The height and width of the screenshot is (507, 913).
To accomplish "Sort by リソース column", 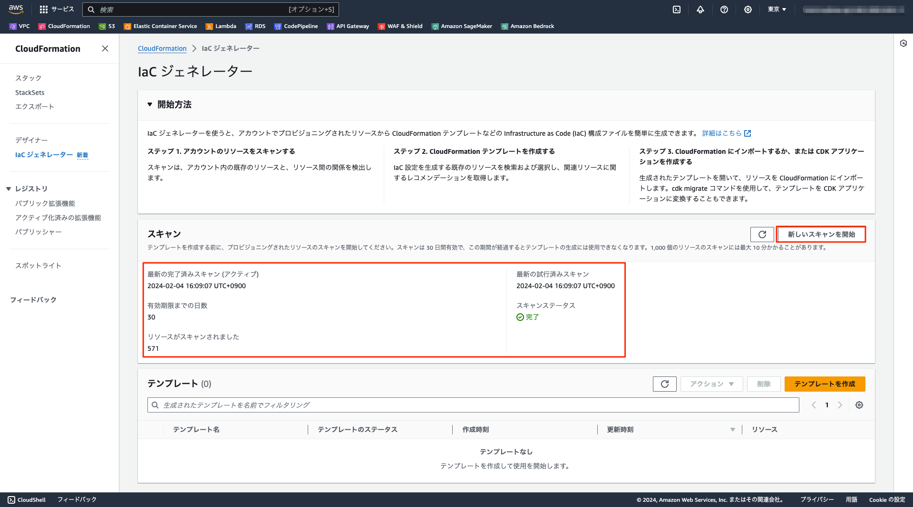I will click(x=764, y=430).
